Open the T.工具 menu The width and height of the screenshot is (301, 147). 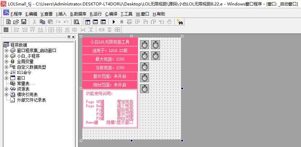[127, 14]
